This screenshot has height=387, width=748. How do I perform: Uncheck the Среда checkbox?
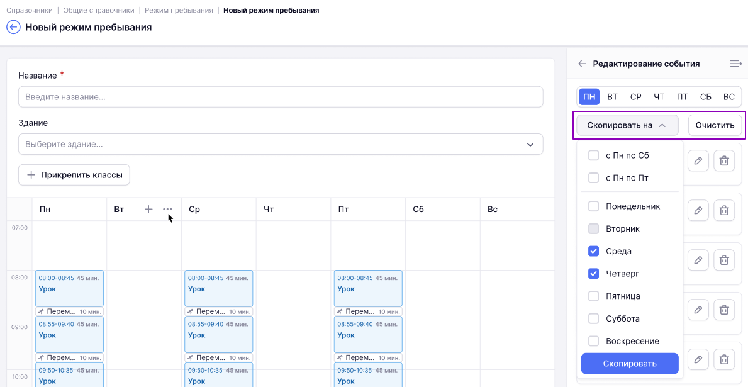click(x=593, y=251)
